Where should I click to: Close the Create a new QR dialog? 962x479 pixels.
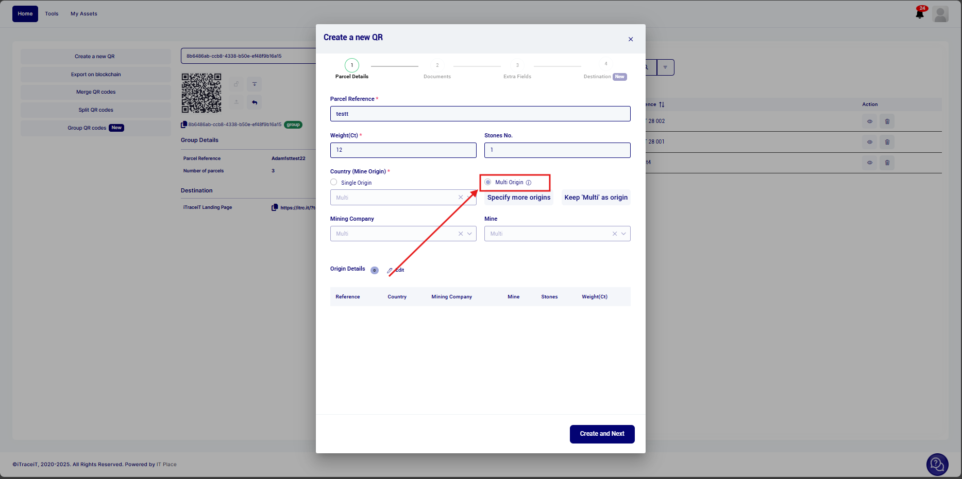pyautogui.click(x=630, y=39)
